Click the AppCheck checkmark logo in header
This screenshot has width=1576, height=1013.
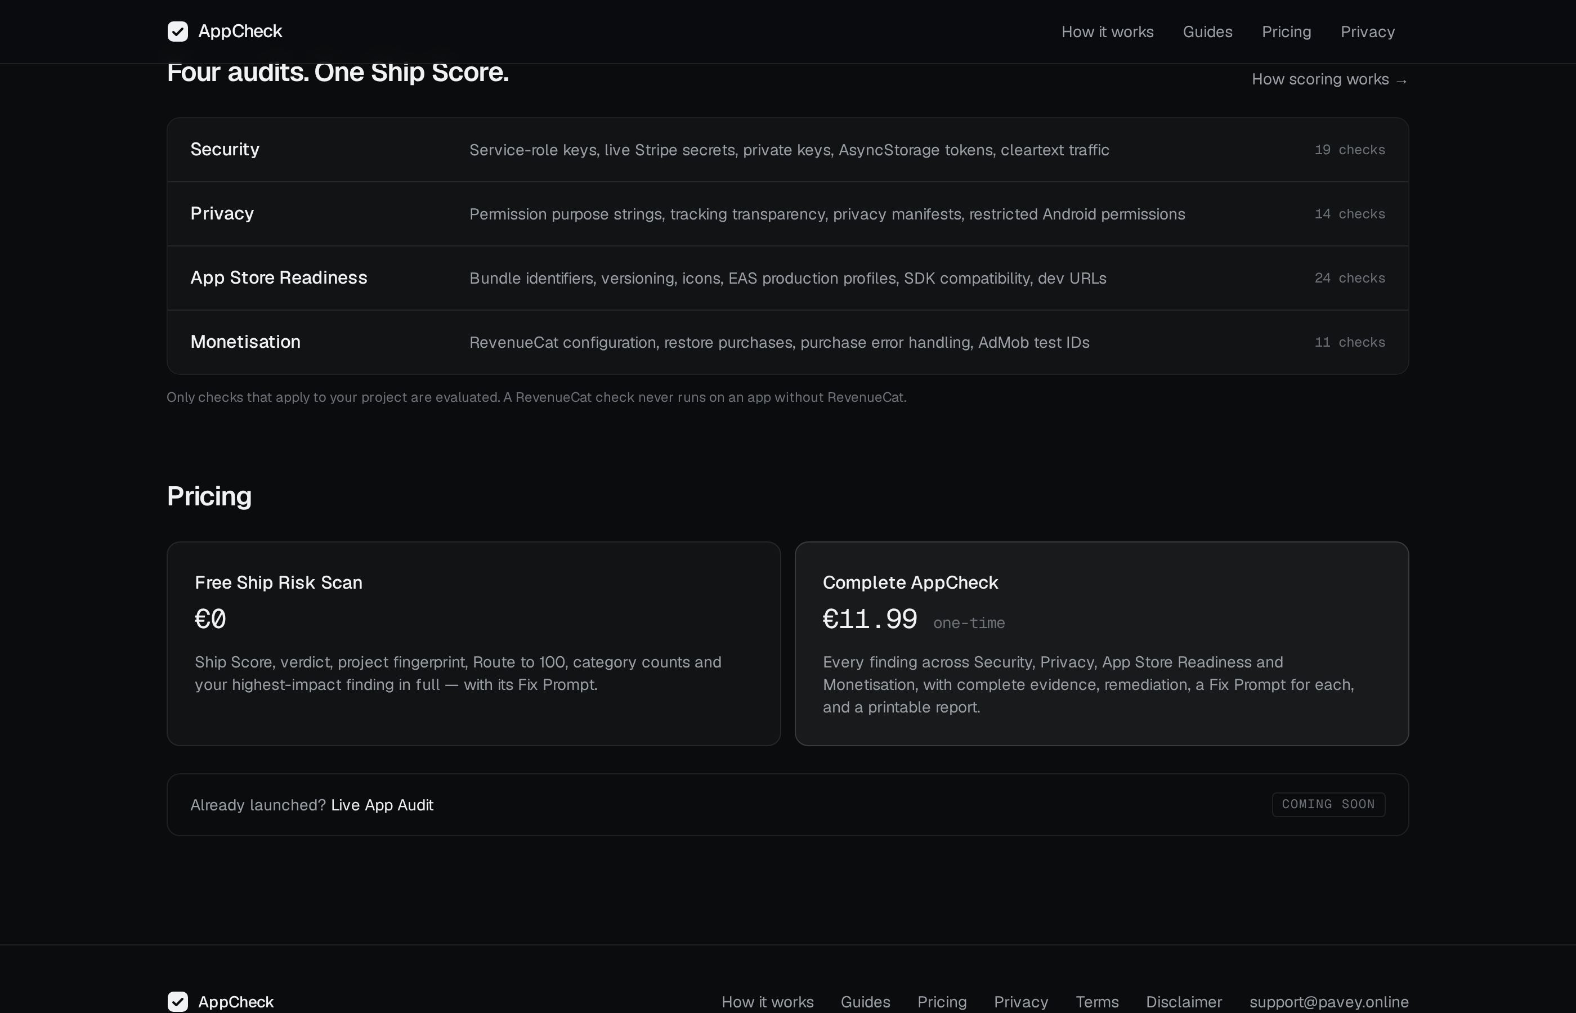(178, 32)
